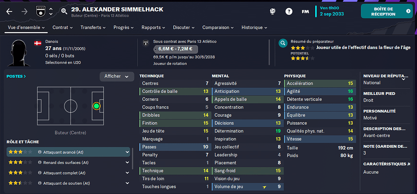Image resolution: width=417 pixels, height=194 pixels.
Task: Click the forward navigation arrow
Action: click(x=24, y=11)
